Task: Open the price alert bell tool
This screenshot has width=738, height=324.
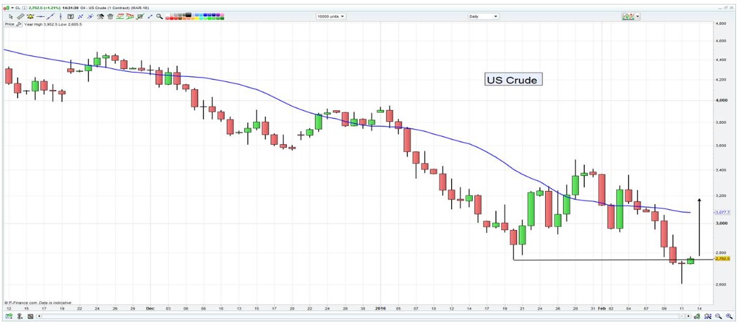Action: [31, 16]
